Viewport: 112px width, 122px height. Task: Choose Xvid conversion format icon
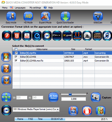pos(67,36)
